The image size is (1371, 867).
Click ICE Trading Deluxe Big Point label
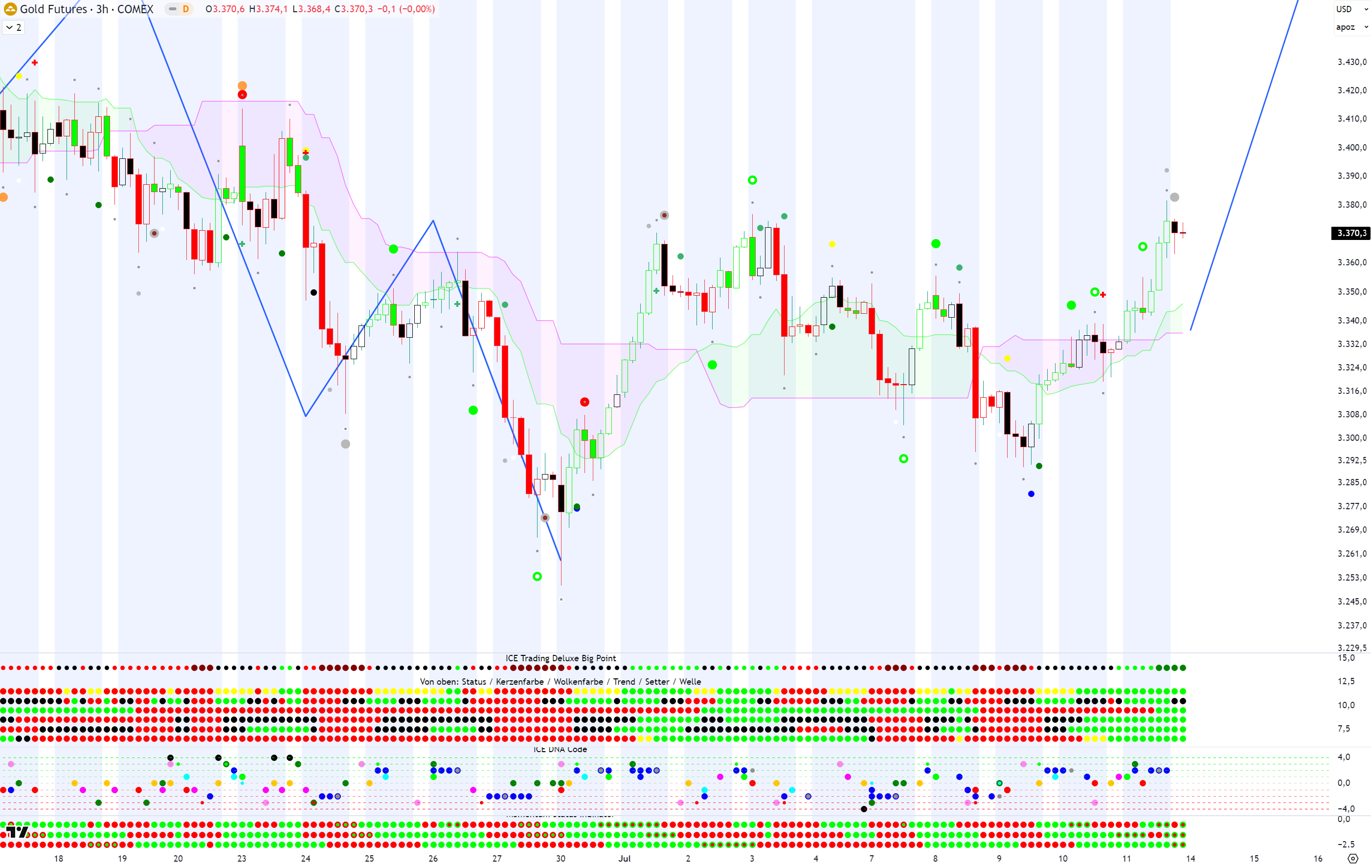click(x=560, y=658)
